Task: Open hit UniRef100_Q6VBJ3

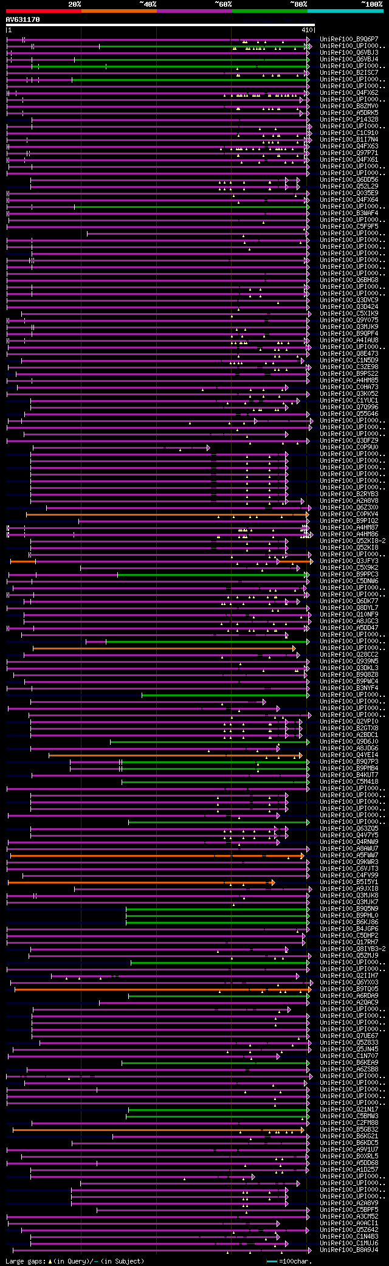Action: coord(349,52)
